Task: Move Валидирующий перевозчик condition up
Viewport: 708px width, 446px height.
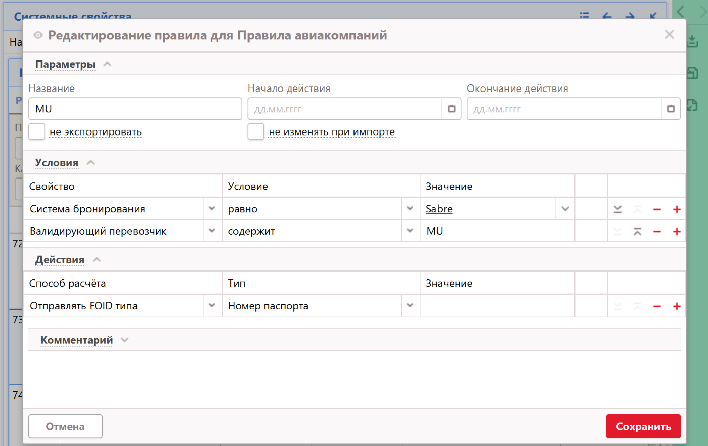Action: click(x=637, y=232)
